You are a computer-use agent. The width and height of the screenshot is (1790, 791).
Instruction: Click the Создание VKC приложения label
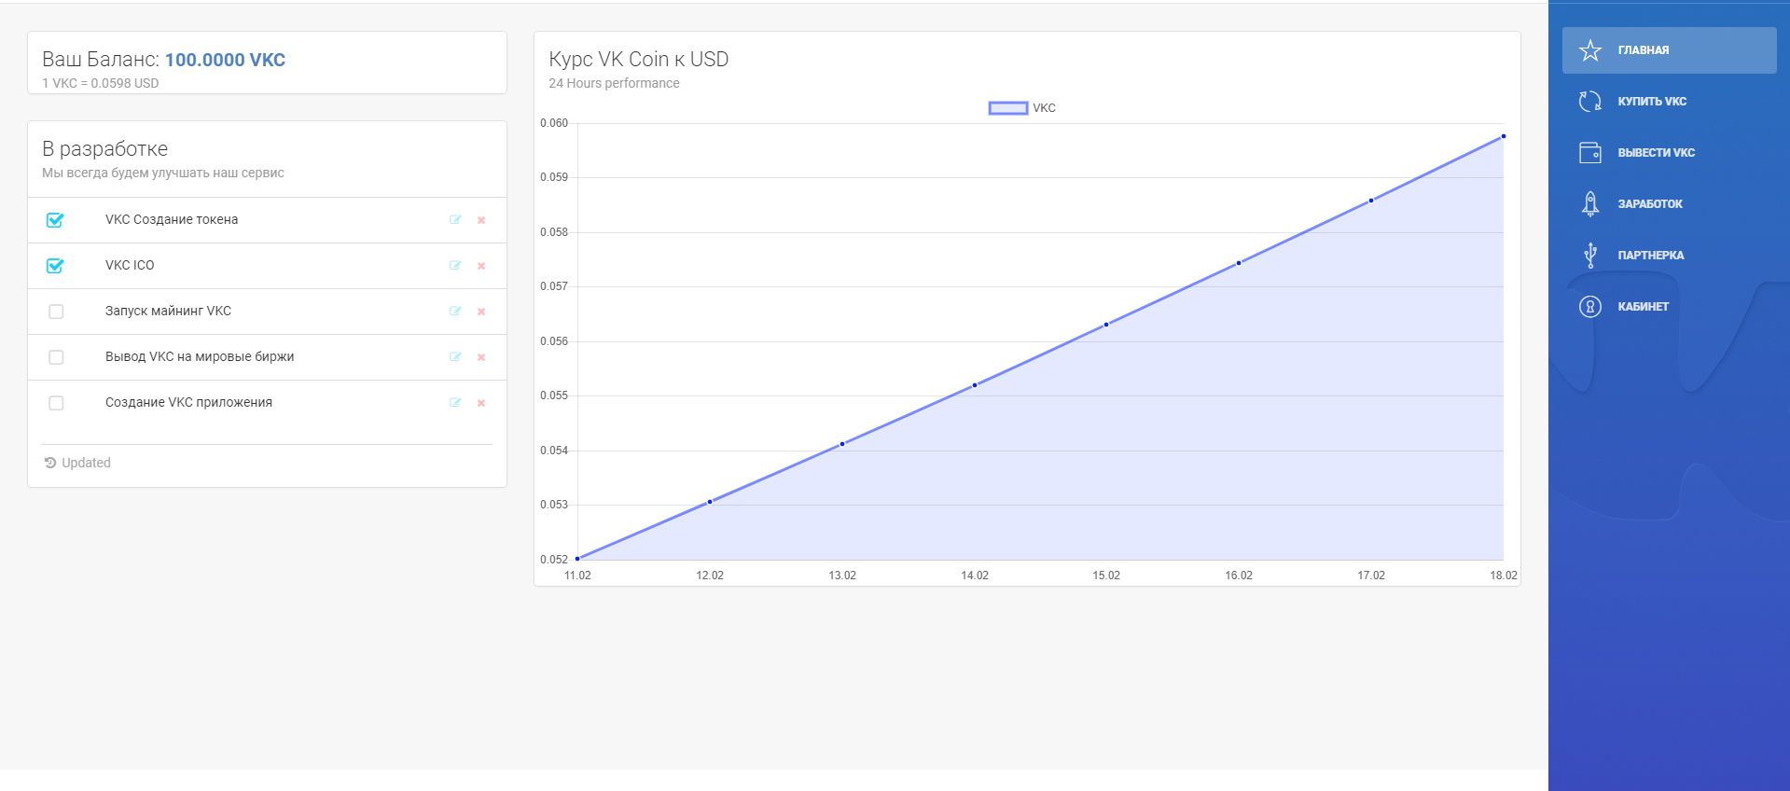pos(188,403)
